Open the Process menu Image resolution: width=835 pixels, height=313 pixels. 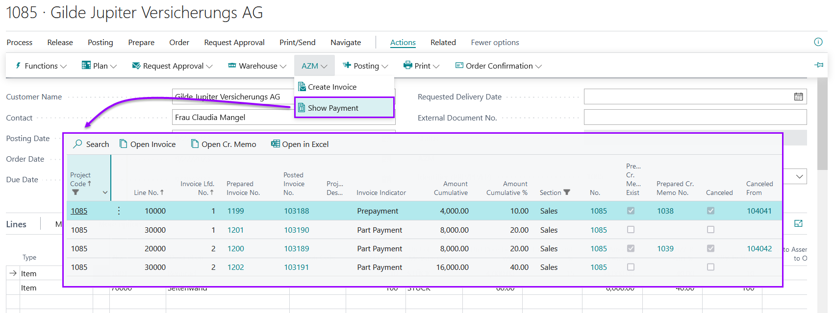pyautogui.click(x=20, y=43)
